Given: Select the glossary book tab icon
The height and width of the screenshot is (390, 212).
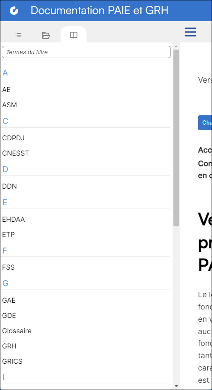Looking at the screenshot, I should tap(74, 35).
